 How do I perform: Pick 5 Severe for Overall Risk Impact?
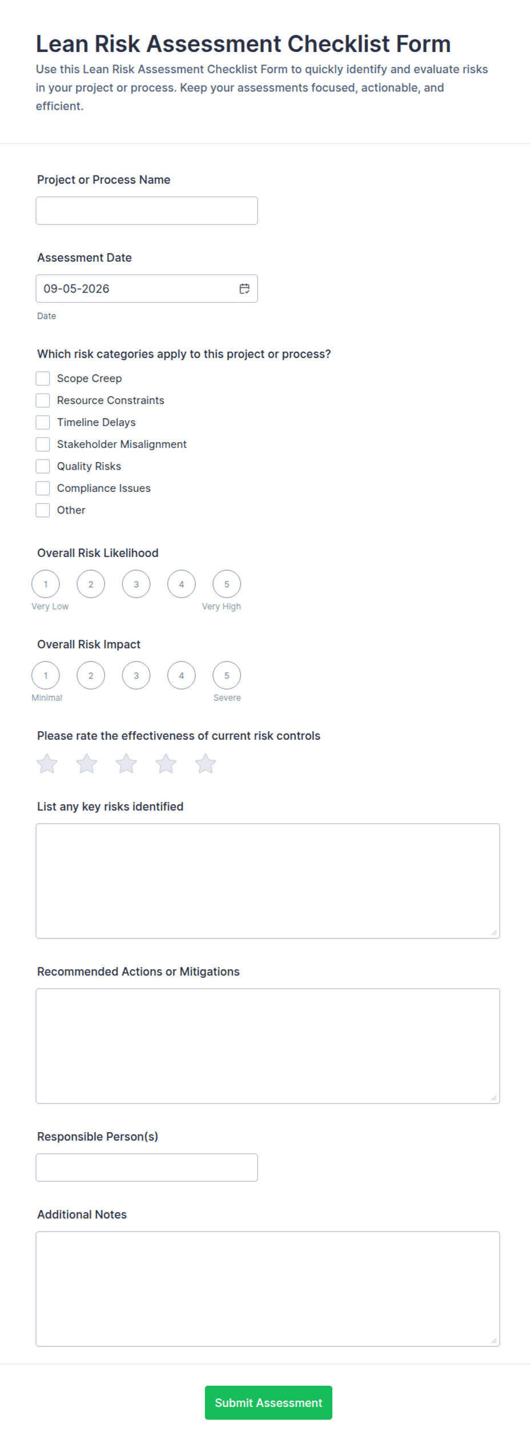click(227, 675)
